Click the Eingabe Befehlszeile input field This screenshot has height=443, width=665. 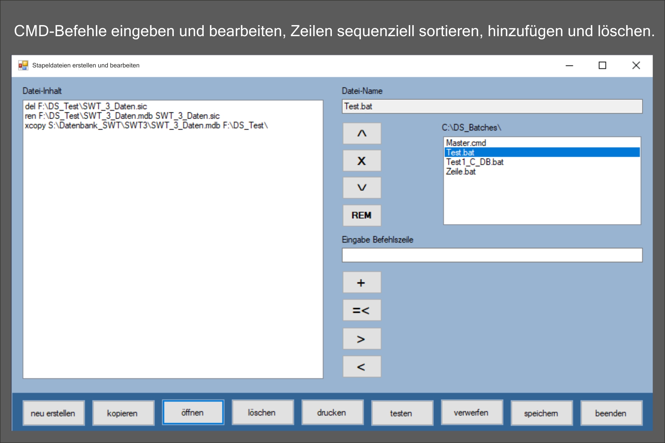[492, 255]
